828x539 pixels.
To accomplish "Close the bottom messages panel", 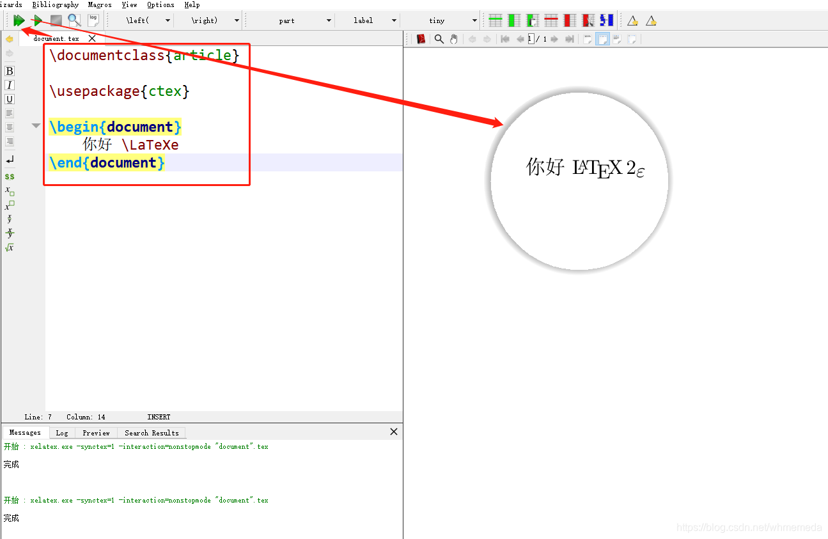I will point(394,432).
